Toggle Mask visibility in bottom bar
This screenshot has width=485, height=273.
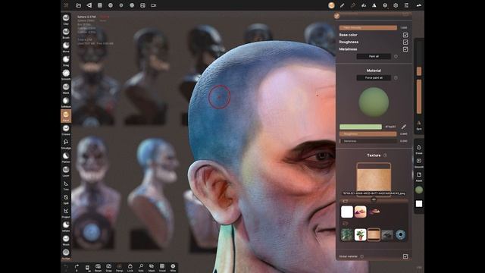pyautogui.click(x=152, y=268)
